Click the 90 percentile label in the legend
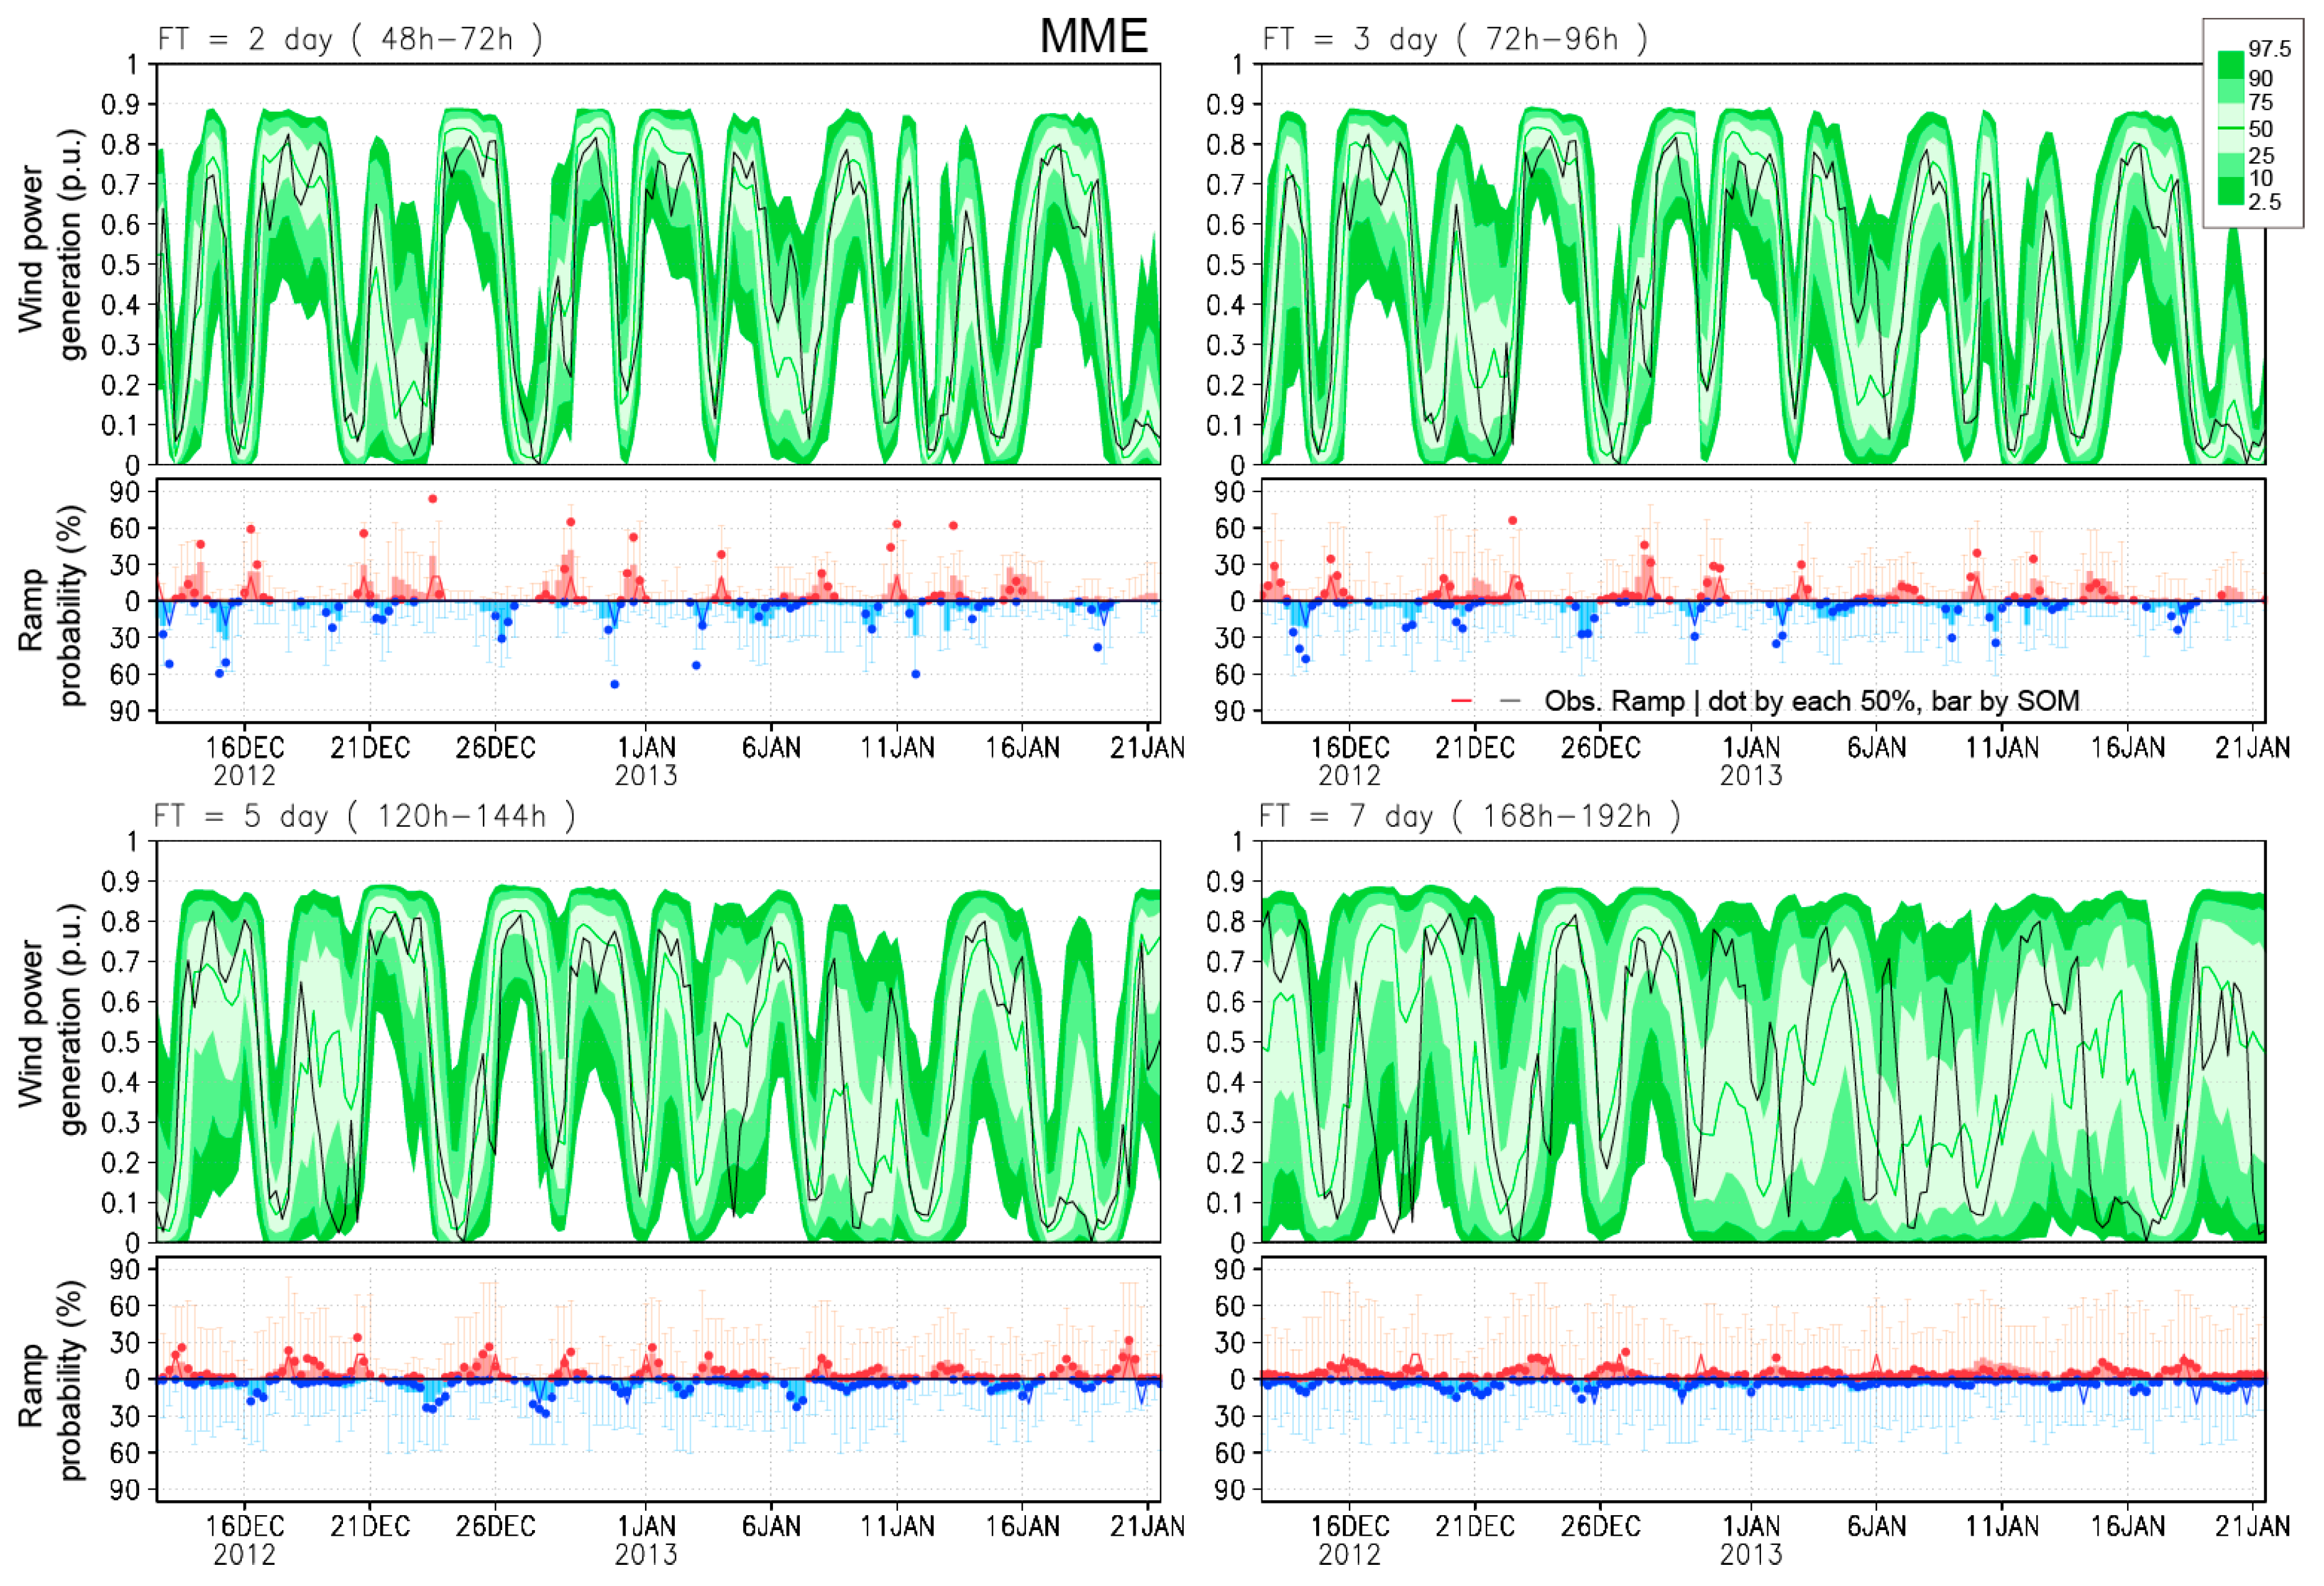 pos(2260,78)
